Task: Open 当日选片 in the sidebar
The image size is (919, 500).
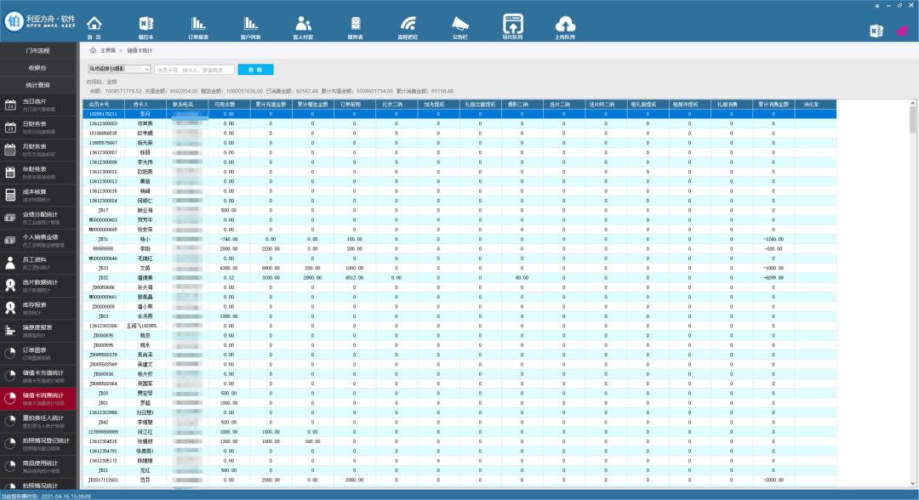Action: coord(38,105)
